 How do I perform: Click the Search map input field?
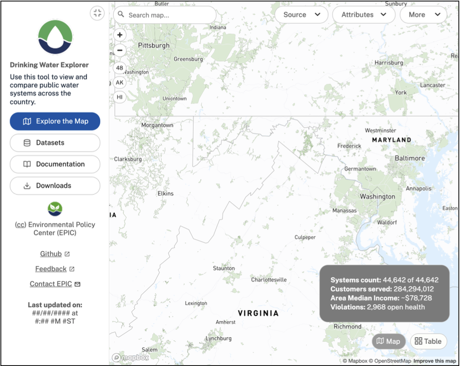tap(170, 15)
